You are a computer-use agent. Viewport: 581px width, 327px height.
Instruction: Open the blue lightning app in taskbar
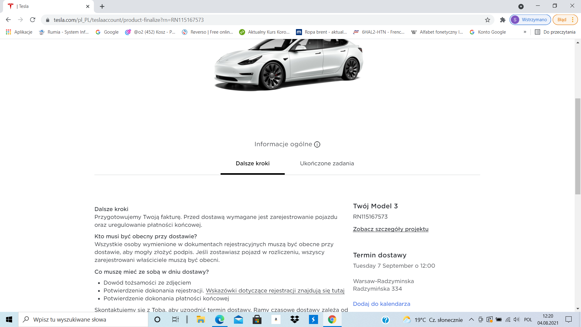313,319
